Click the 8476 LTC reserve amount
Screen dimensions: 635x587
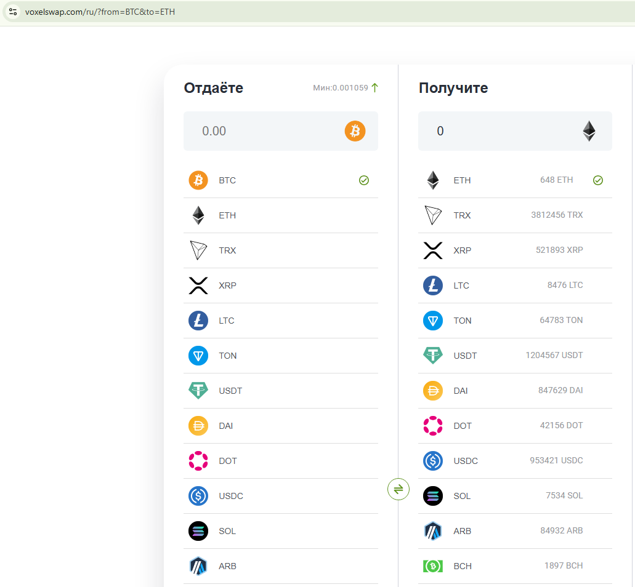[565, 285]
